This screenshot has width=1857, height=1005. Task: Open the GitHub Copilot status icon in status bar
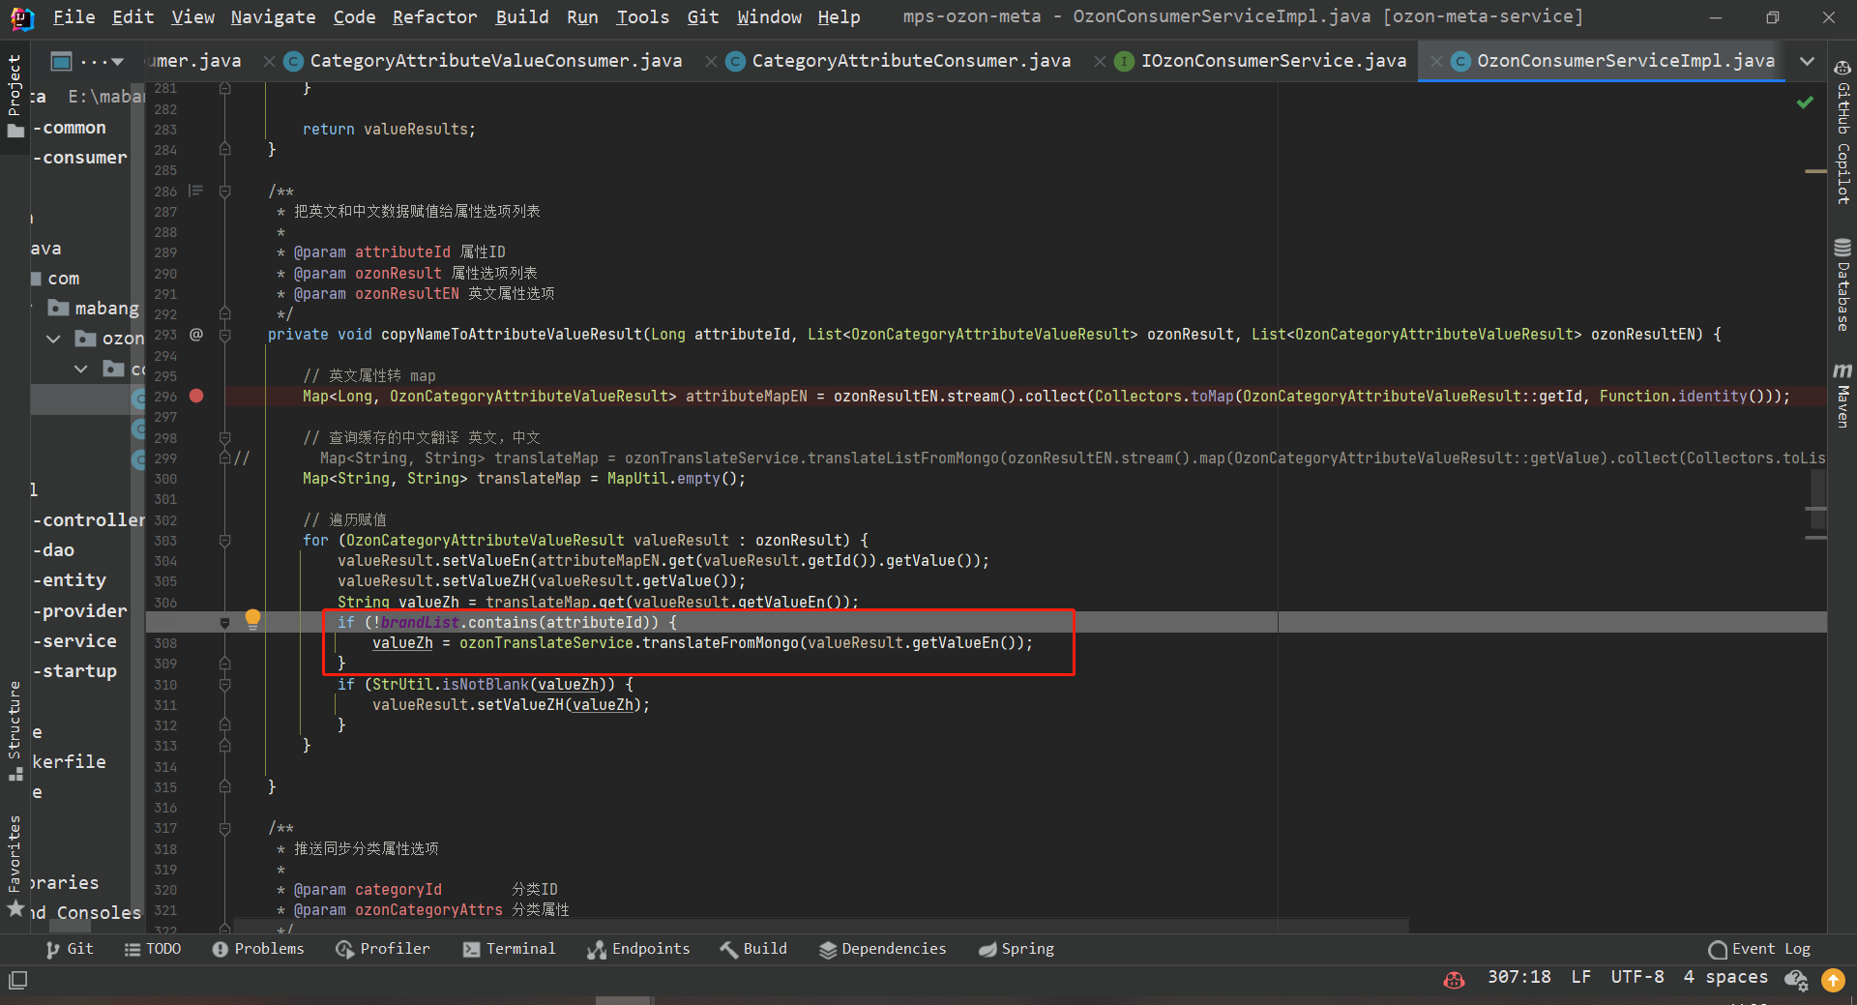point(1453,979)
